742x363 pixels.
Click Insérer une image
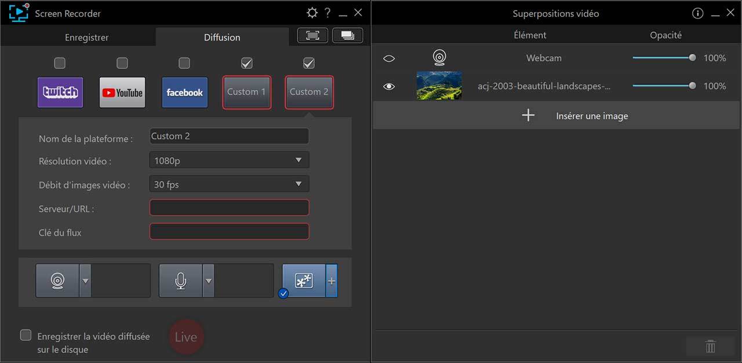click(x=592, y=116)
